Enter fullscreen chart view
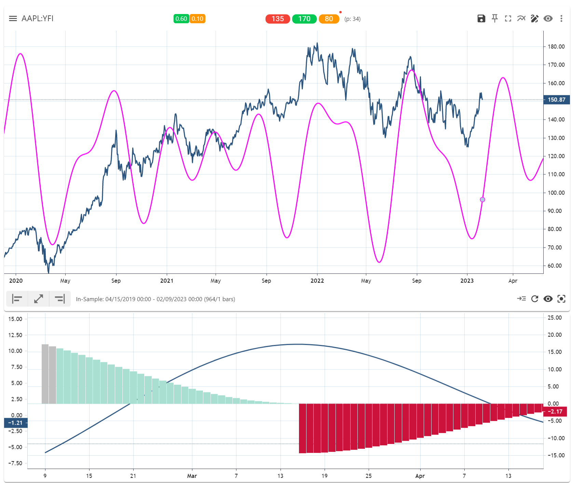The height and width of the screenshot is (483, 572). click(x=508, y=19)
